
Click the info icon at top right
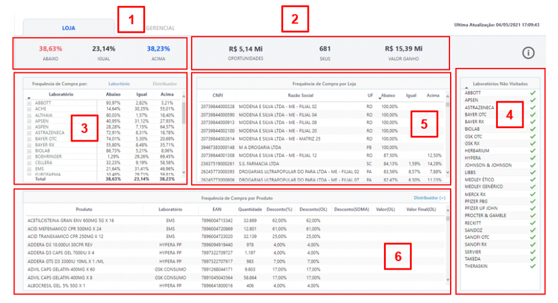(x=528, y=53)
